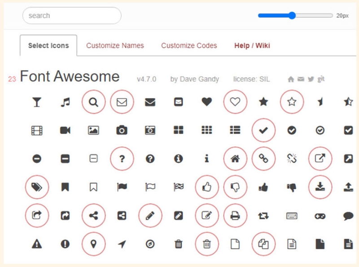Switch to Customize Names tab
This screenshot has width=359, height=267.
click(115, 45)
